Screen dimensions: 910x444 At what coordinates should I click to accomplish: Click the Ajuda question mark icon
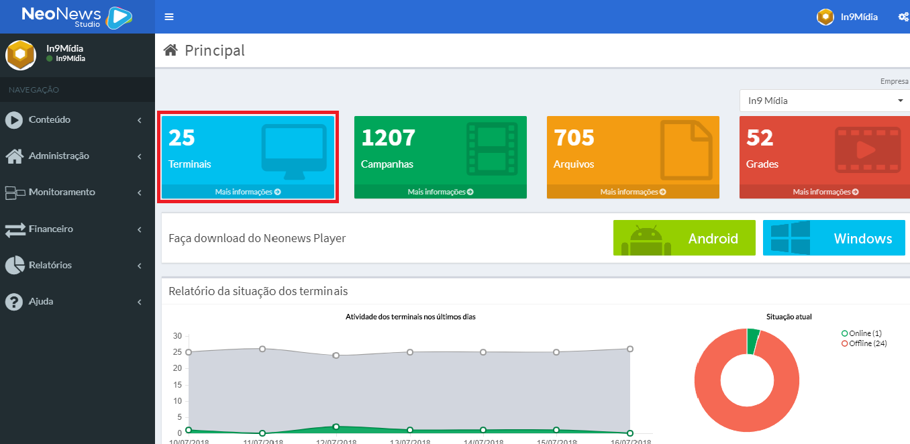click(14, 302)
